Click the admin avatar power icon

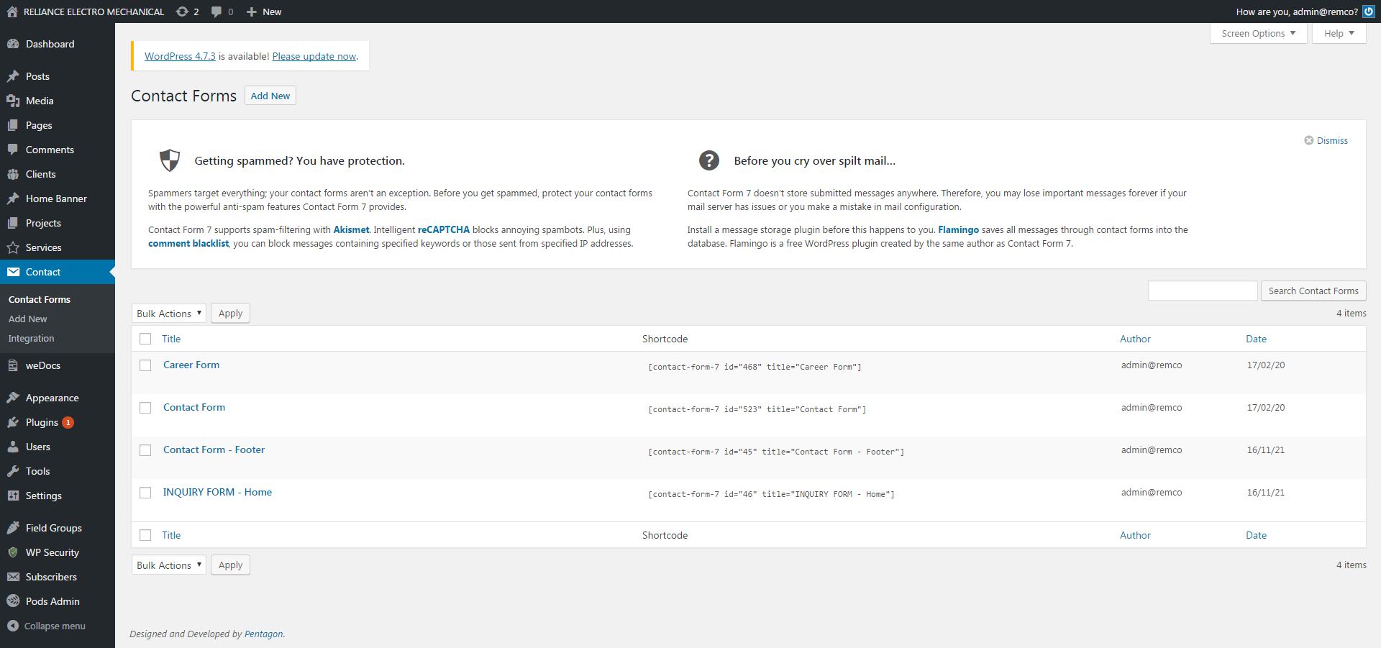pos(1369,12)
